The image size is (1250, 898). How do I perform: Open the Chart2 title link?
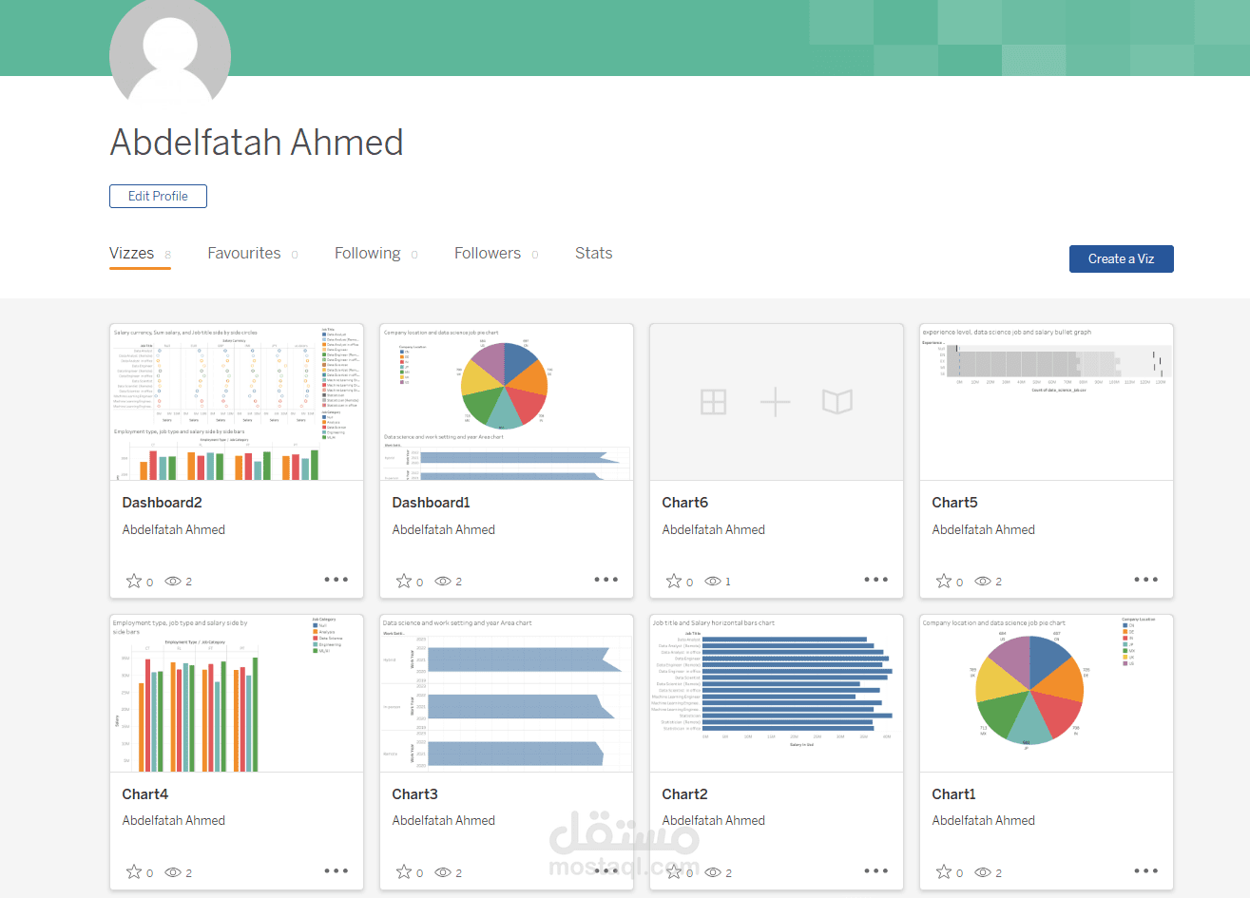tap(684, 794)
